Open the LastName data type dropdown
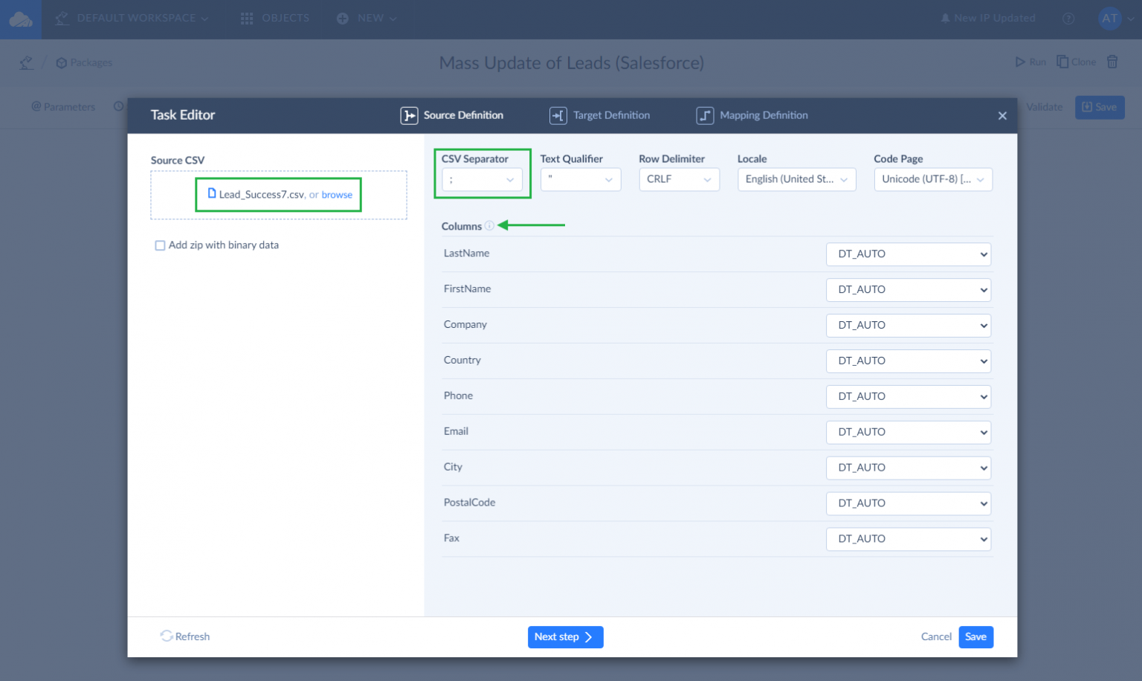This screenshot has height=681, width=1142. [908, 254]
